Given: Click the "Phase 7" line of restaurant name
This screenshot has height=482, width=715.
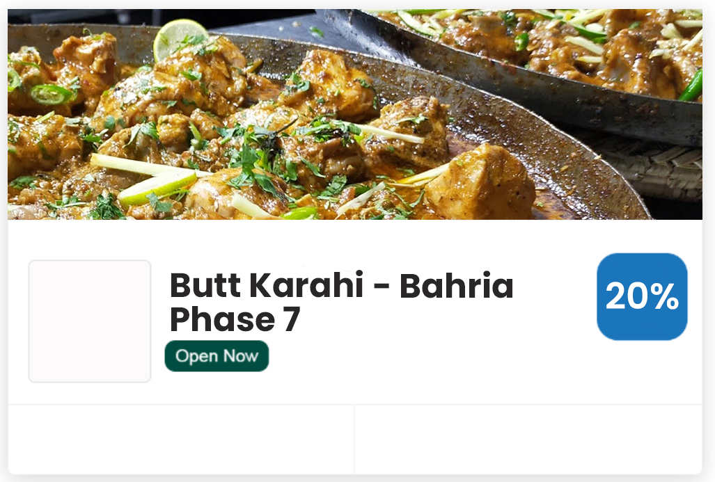Looking at the screenshot, I should click(x=235, y=319).
